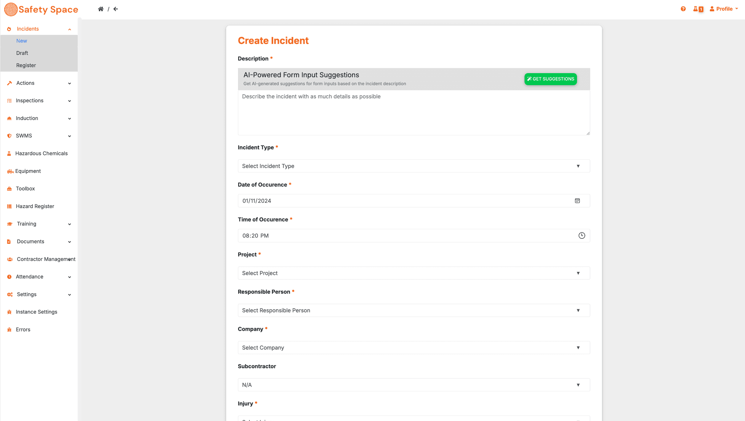745x421 pixels.
Task: Click the back arrow icon
Action: [116, 9]
